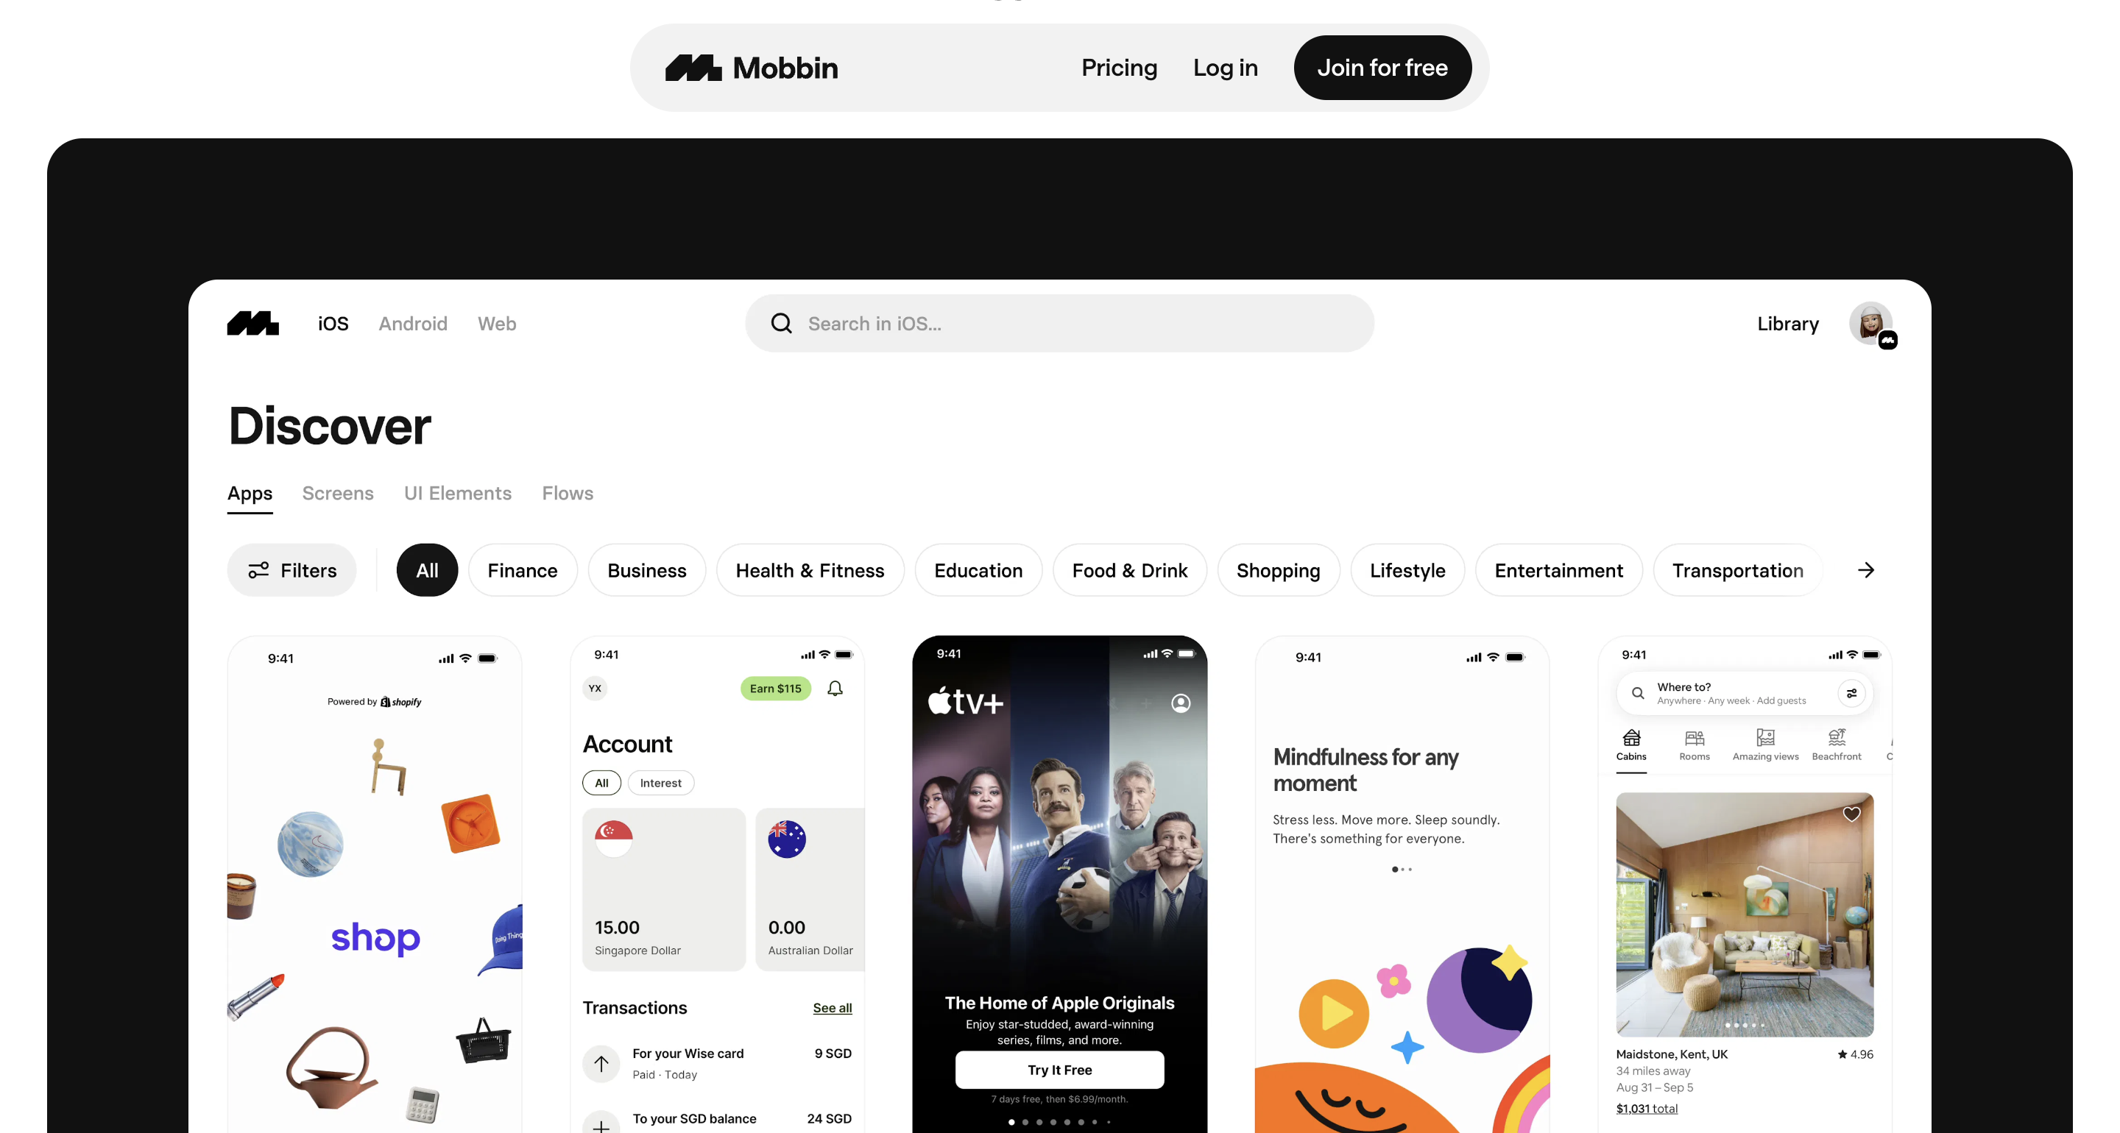Toggle the Finance category chip

tap(522, 570)
